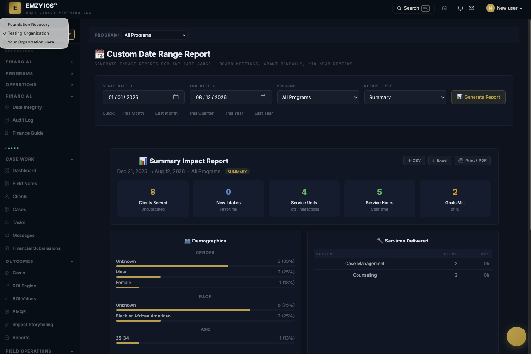
Task: Click the EMZY IOS gold logo icon
Action: pyautogui.click(x=15, y=8)
